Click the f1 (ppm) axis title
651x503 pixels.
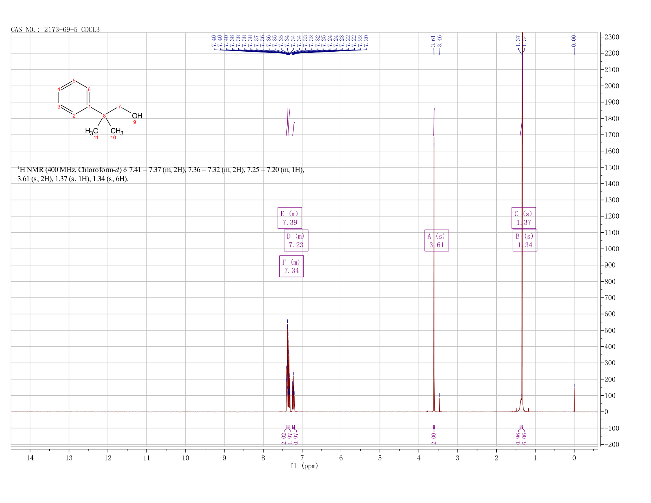click(304, 466)
